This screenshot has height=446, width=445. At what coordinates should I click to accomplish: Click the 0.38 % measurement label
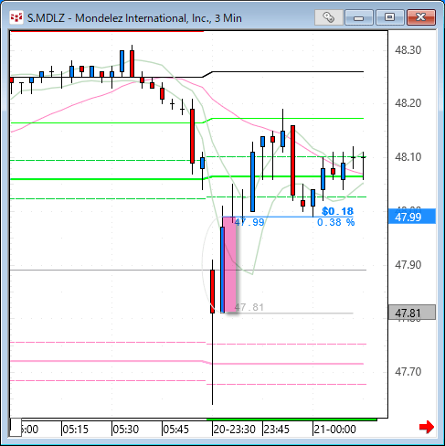tap(336, 222)
